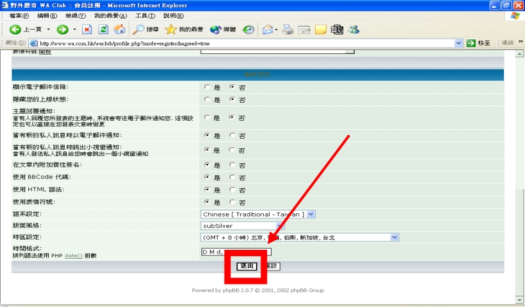Open the History clock icon

[x=248, y=30]
